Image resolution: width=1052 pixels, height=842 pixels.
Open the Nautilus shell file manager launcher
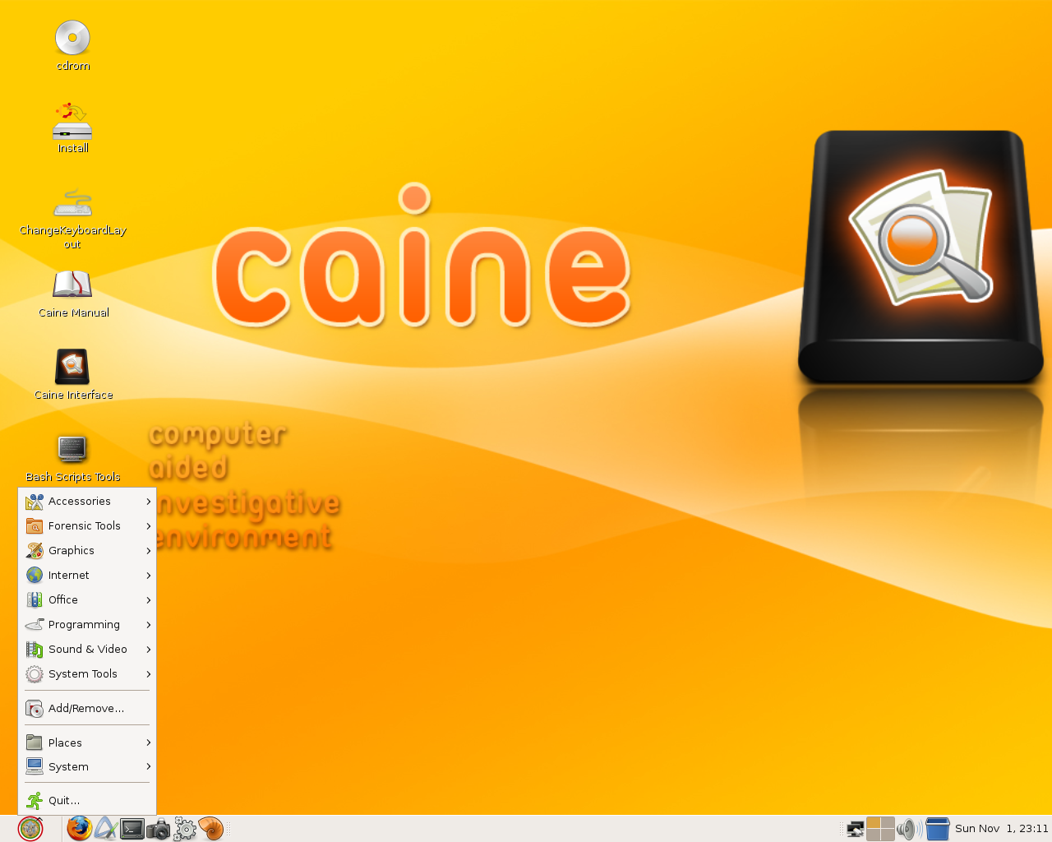(x=211, y=829)
